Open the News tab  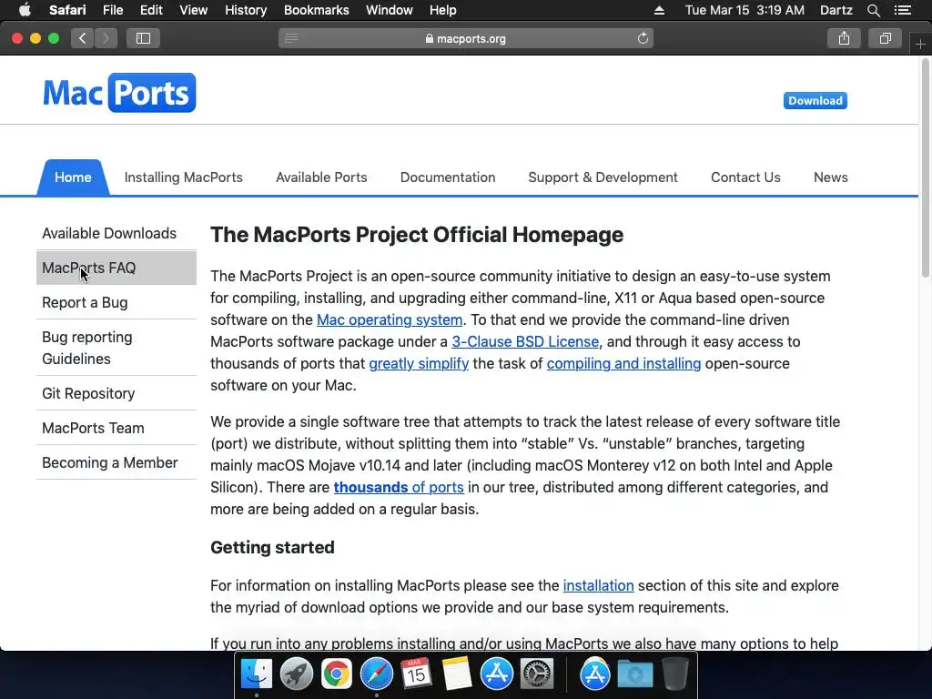tap(830, 177)
